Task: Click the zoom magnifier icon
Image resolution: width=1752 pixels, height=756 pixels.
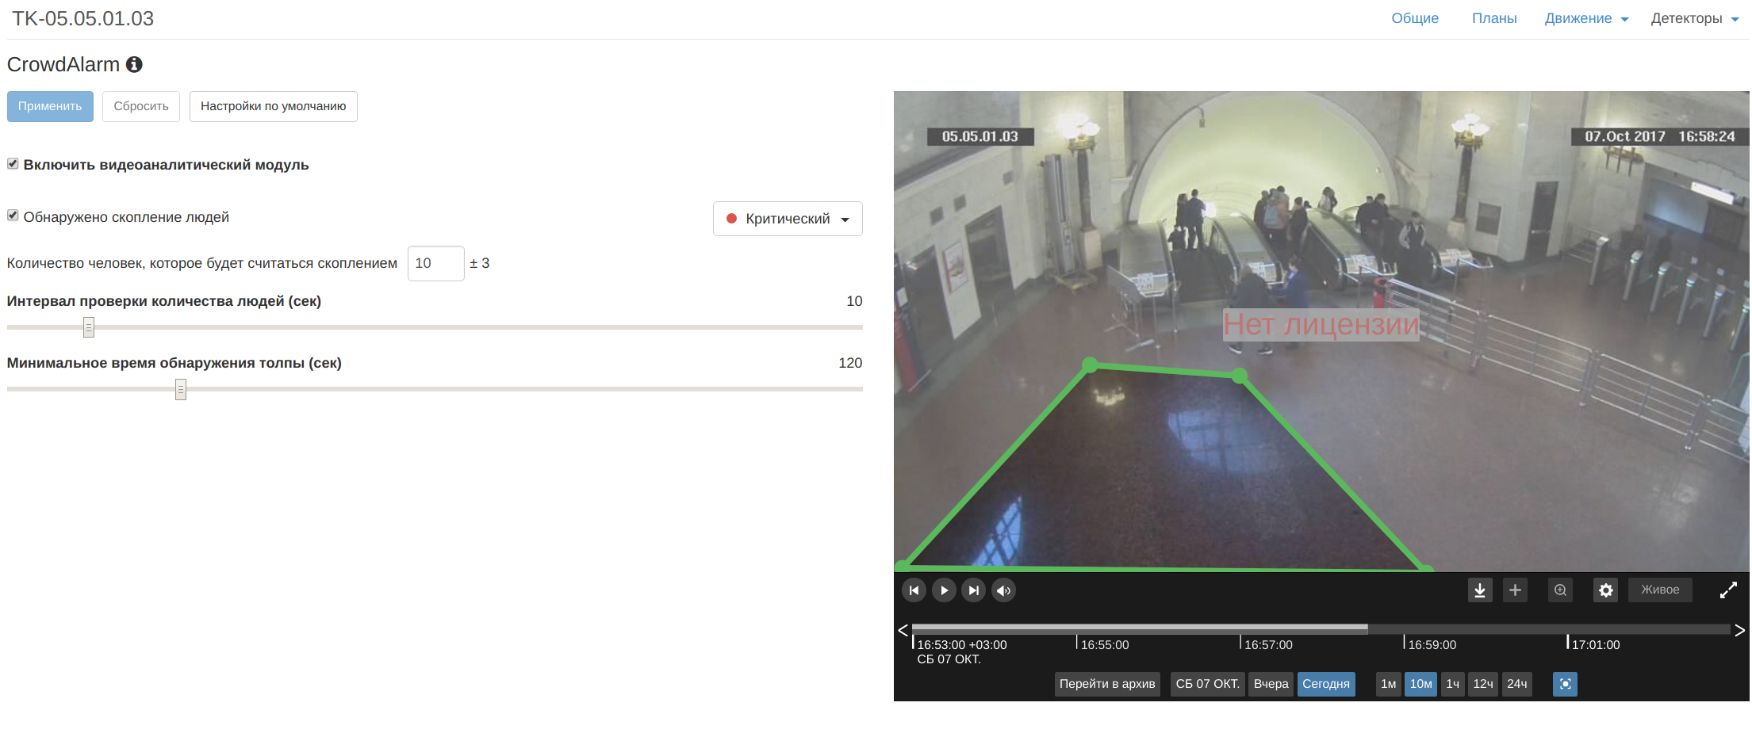Action: [1560, 590]
